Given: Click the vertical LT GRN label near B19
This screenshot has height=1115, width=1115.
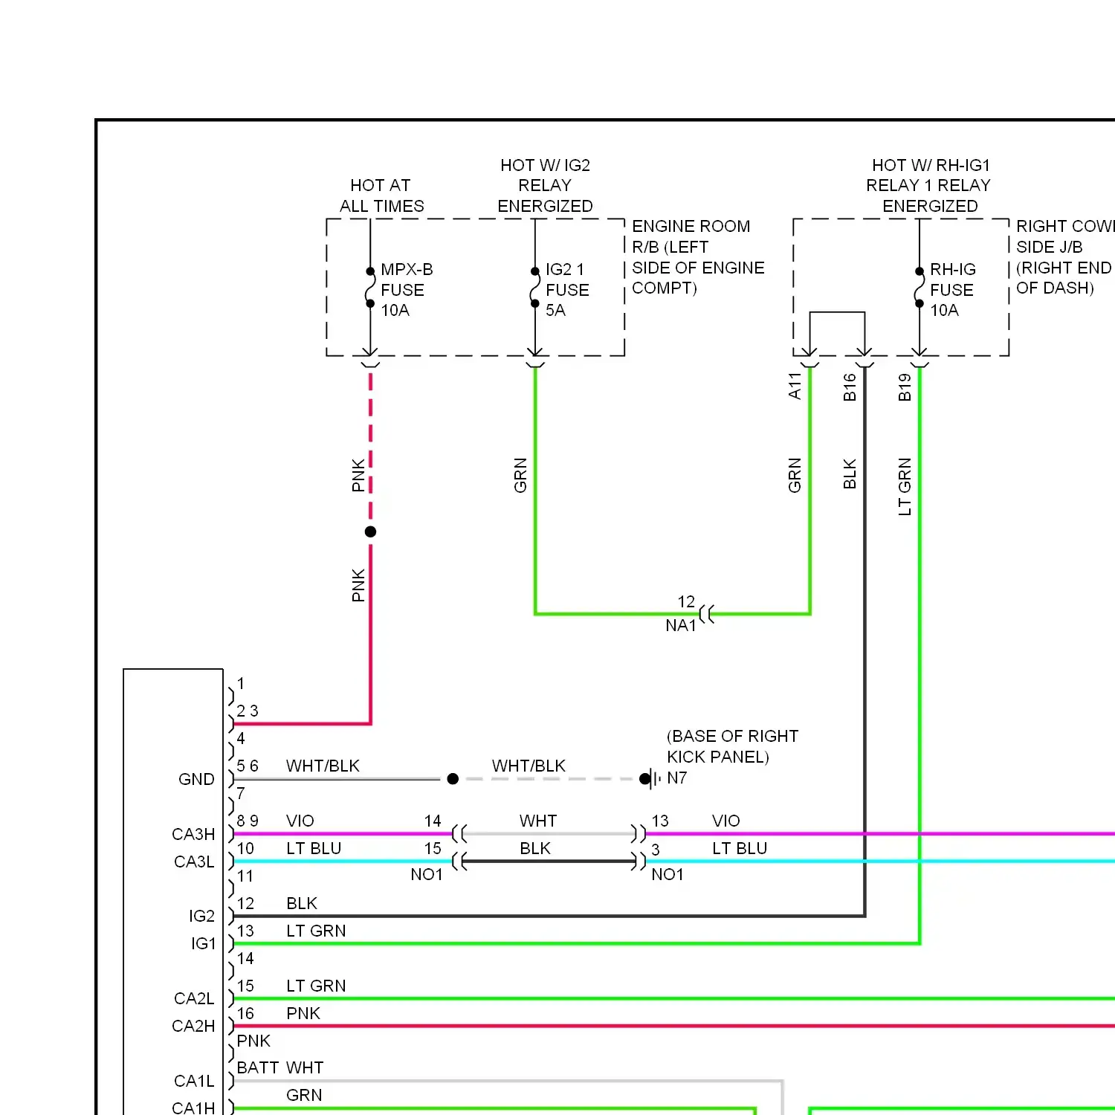Looking at the screenshot, I should point(905,487).
